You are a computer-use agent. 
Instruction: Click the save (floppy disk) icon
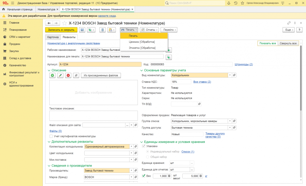coord(82,30)
